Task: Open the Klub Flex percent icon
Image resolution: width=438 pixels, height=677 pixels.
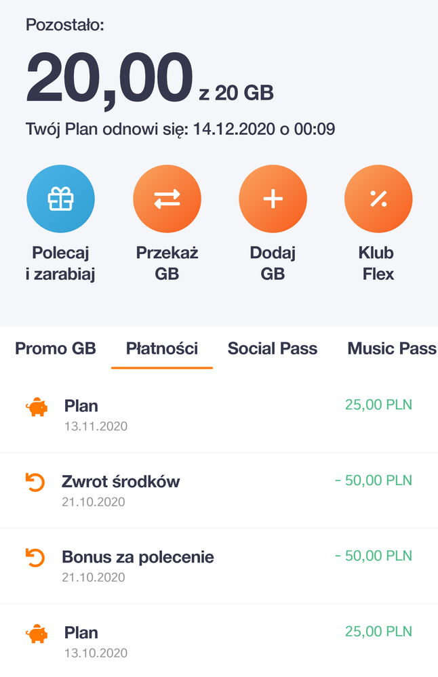Action: (x=378, y=199)
